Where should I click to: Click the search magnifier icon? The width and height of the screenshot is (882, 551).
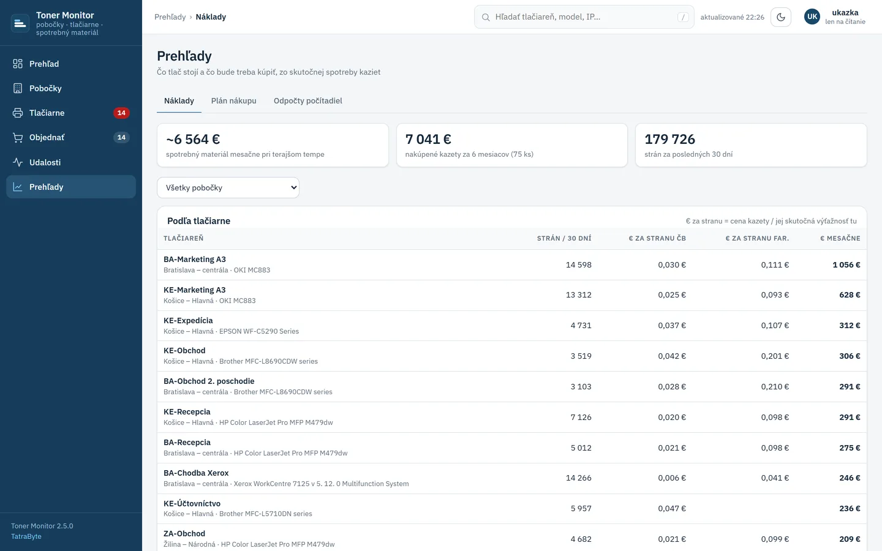point(486,17)
